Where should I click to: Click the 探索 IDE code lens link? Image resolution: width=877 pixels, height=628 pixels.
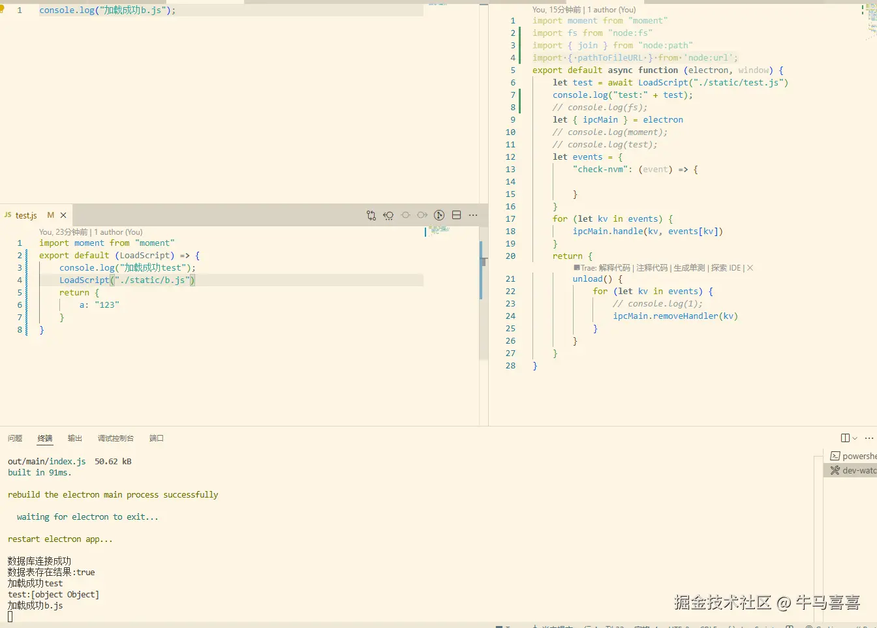pos(726,268)
